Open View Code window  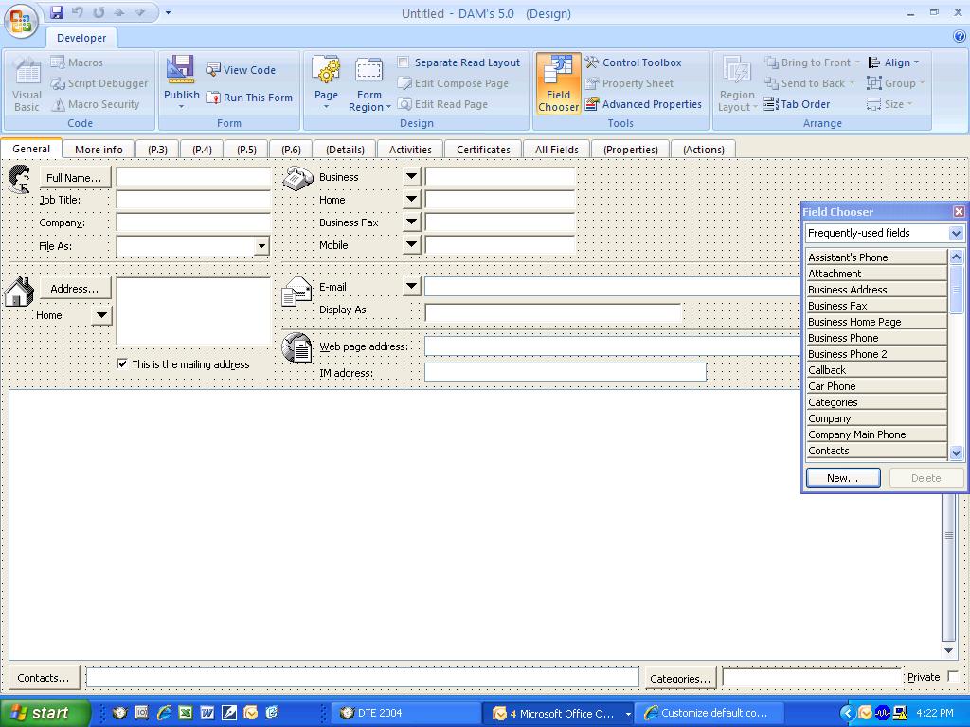(x=241, y=70)
